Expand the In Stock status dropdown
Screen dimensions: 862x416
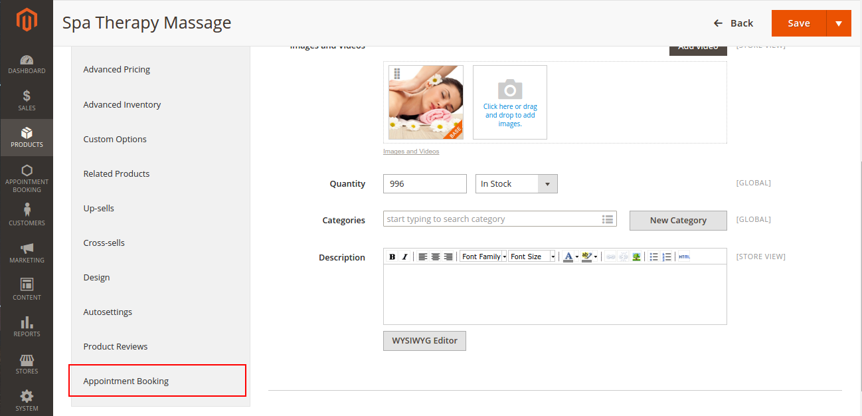click(516, 184)
